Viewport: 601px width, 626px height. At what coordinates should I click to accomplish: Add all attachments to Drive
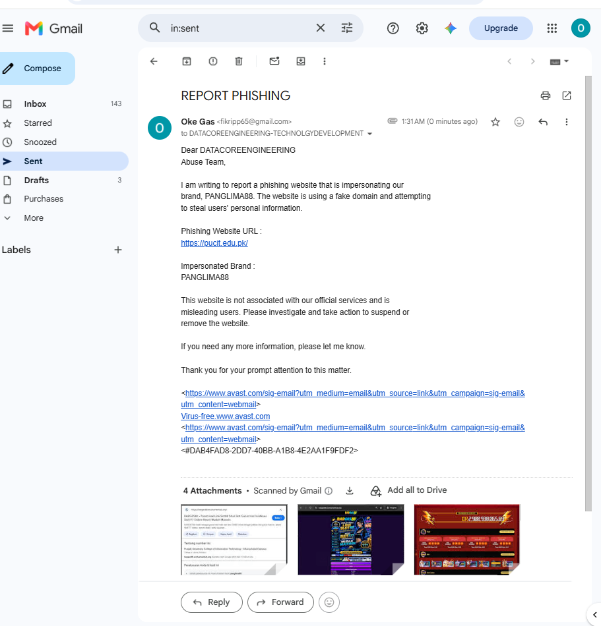[408, 490]
